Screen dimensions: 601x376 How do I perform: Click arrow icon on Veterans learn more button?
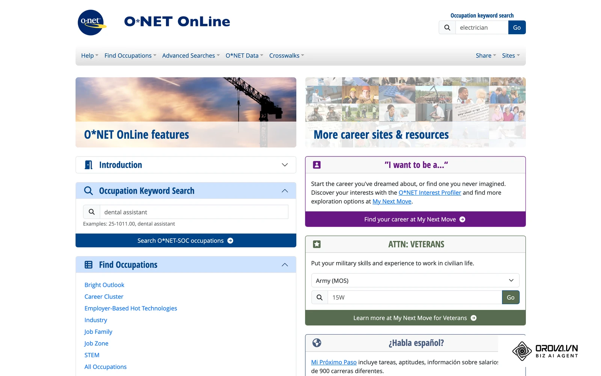(x=474, y=318)
